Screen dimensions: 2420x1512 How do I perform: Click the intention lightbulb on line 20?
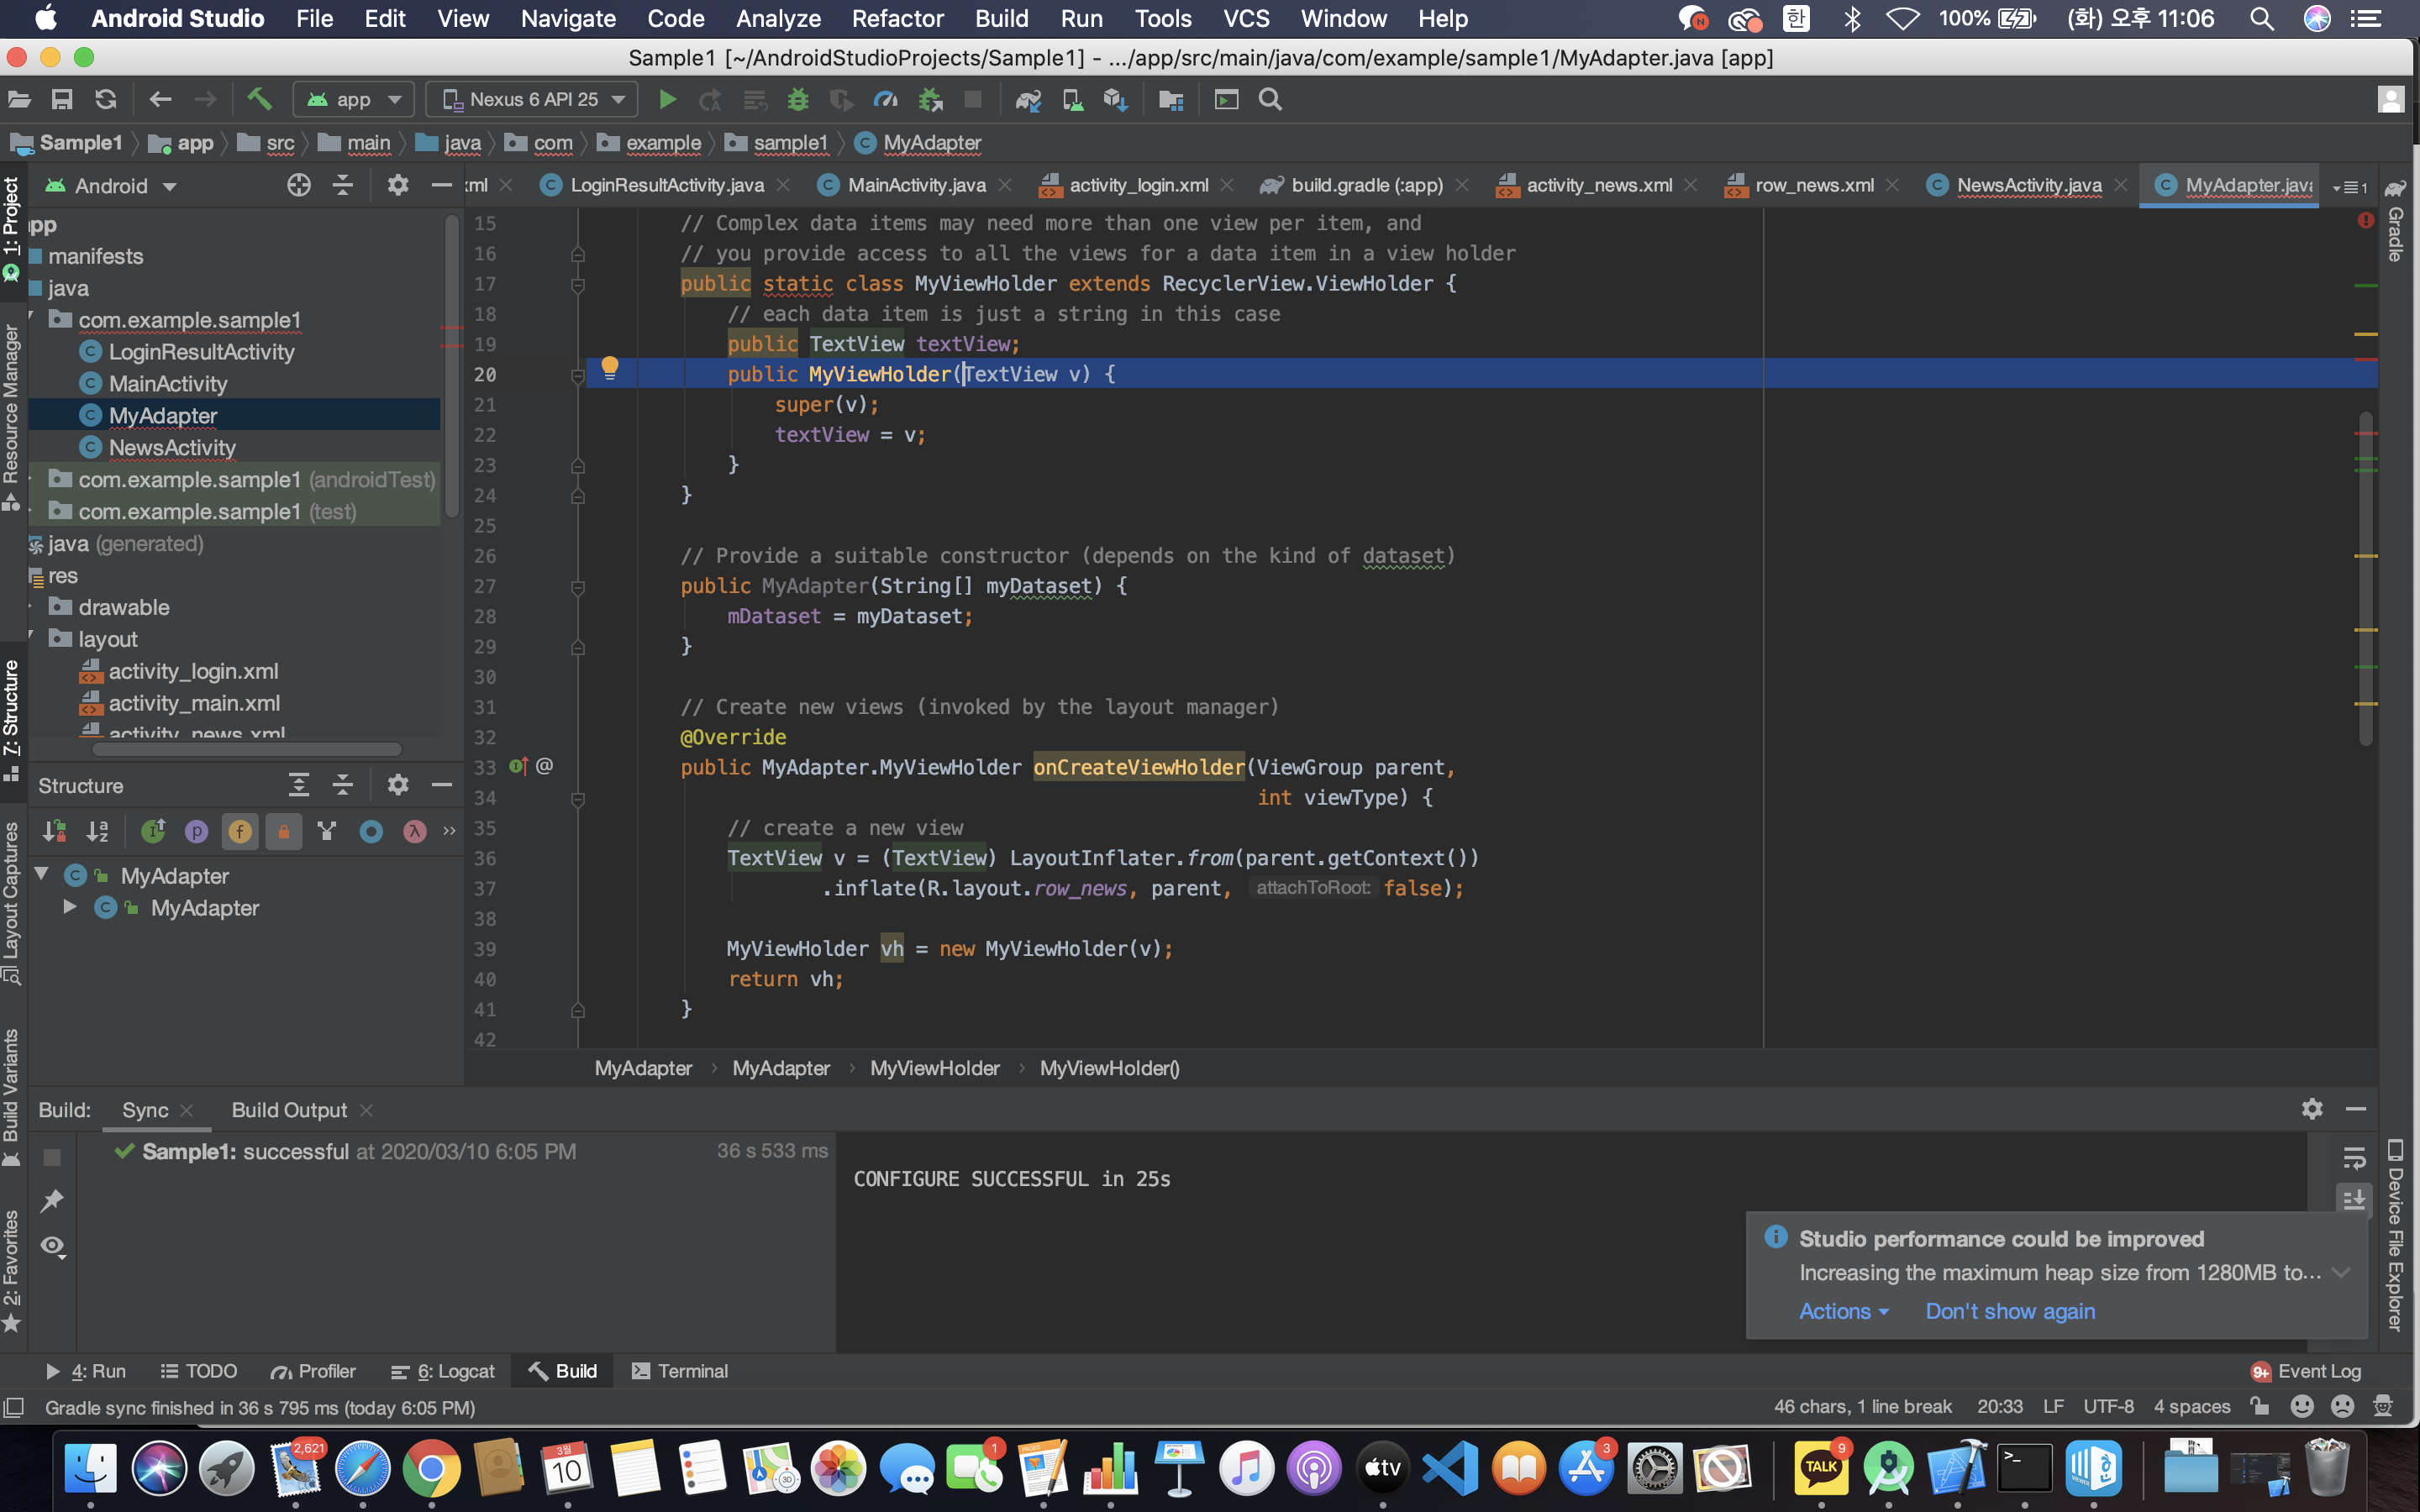[609, 369]
